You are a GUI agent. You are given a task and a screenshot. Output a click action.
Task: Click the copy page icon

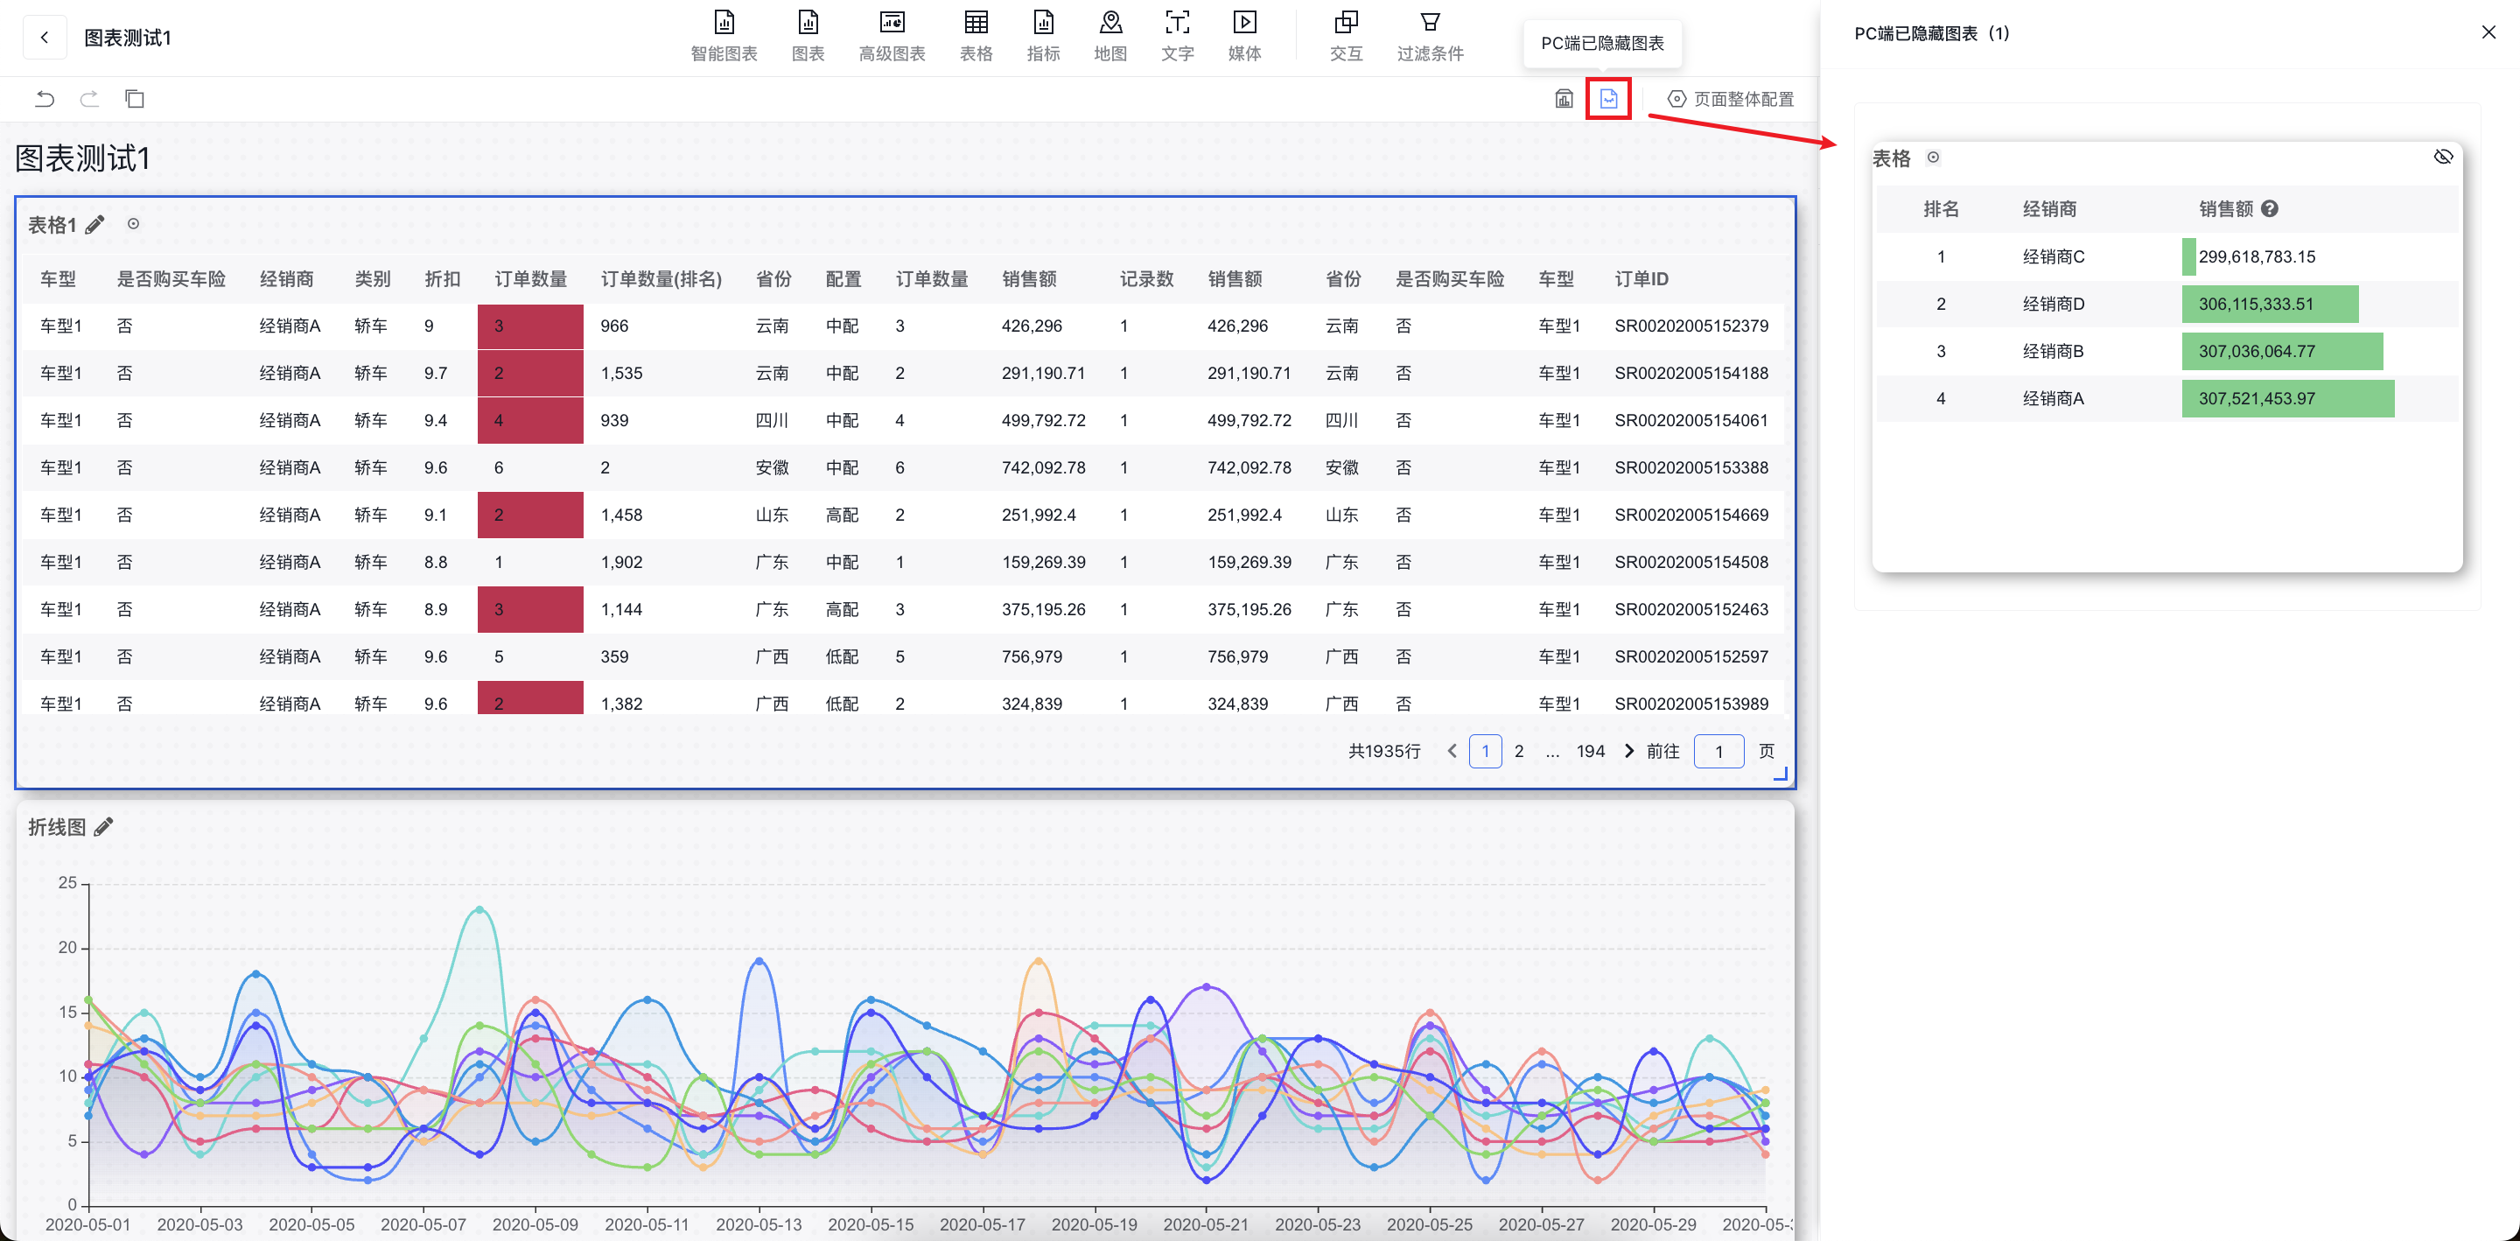pos(135,99)
